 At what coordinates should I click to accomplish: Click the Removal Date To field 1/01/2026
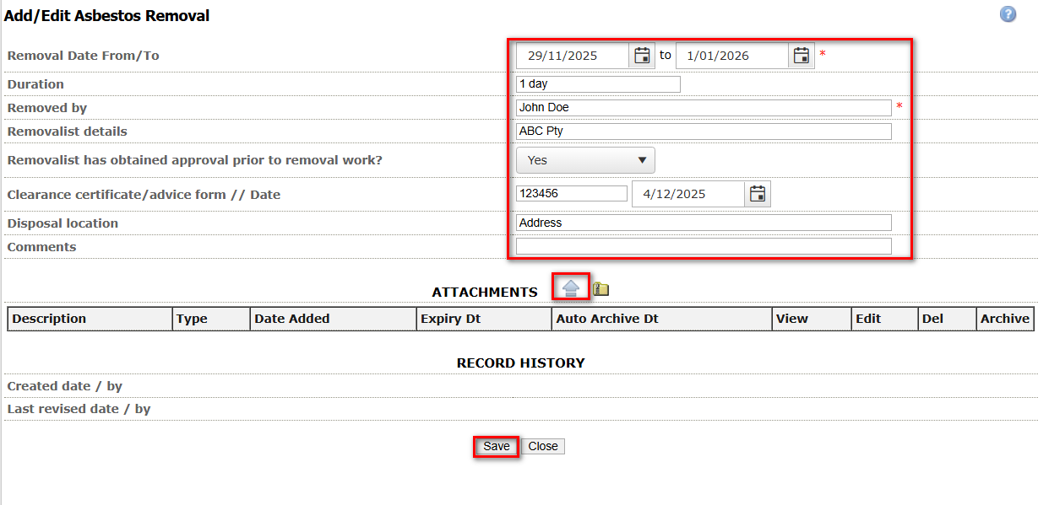point(731,56)
